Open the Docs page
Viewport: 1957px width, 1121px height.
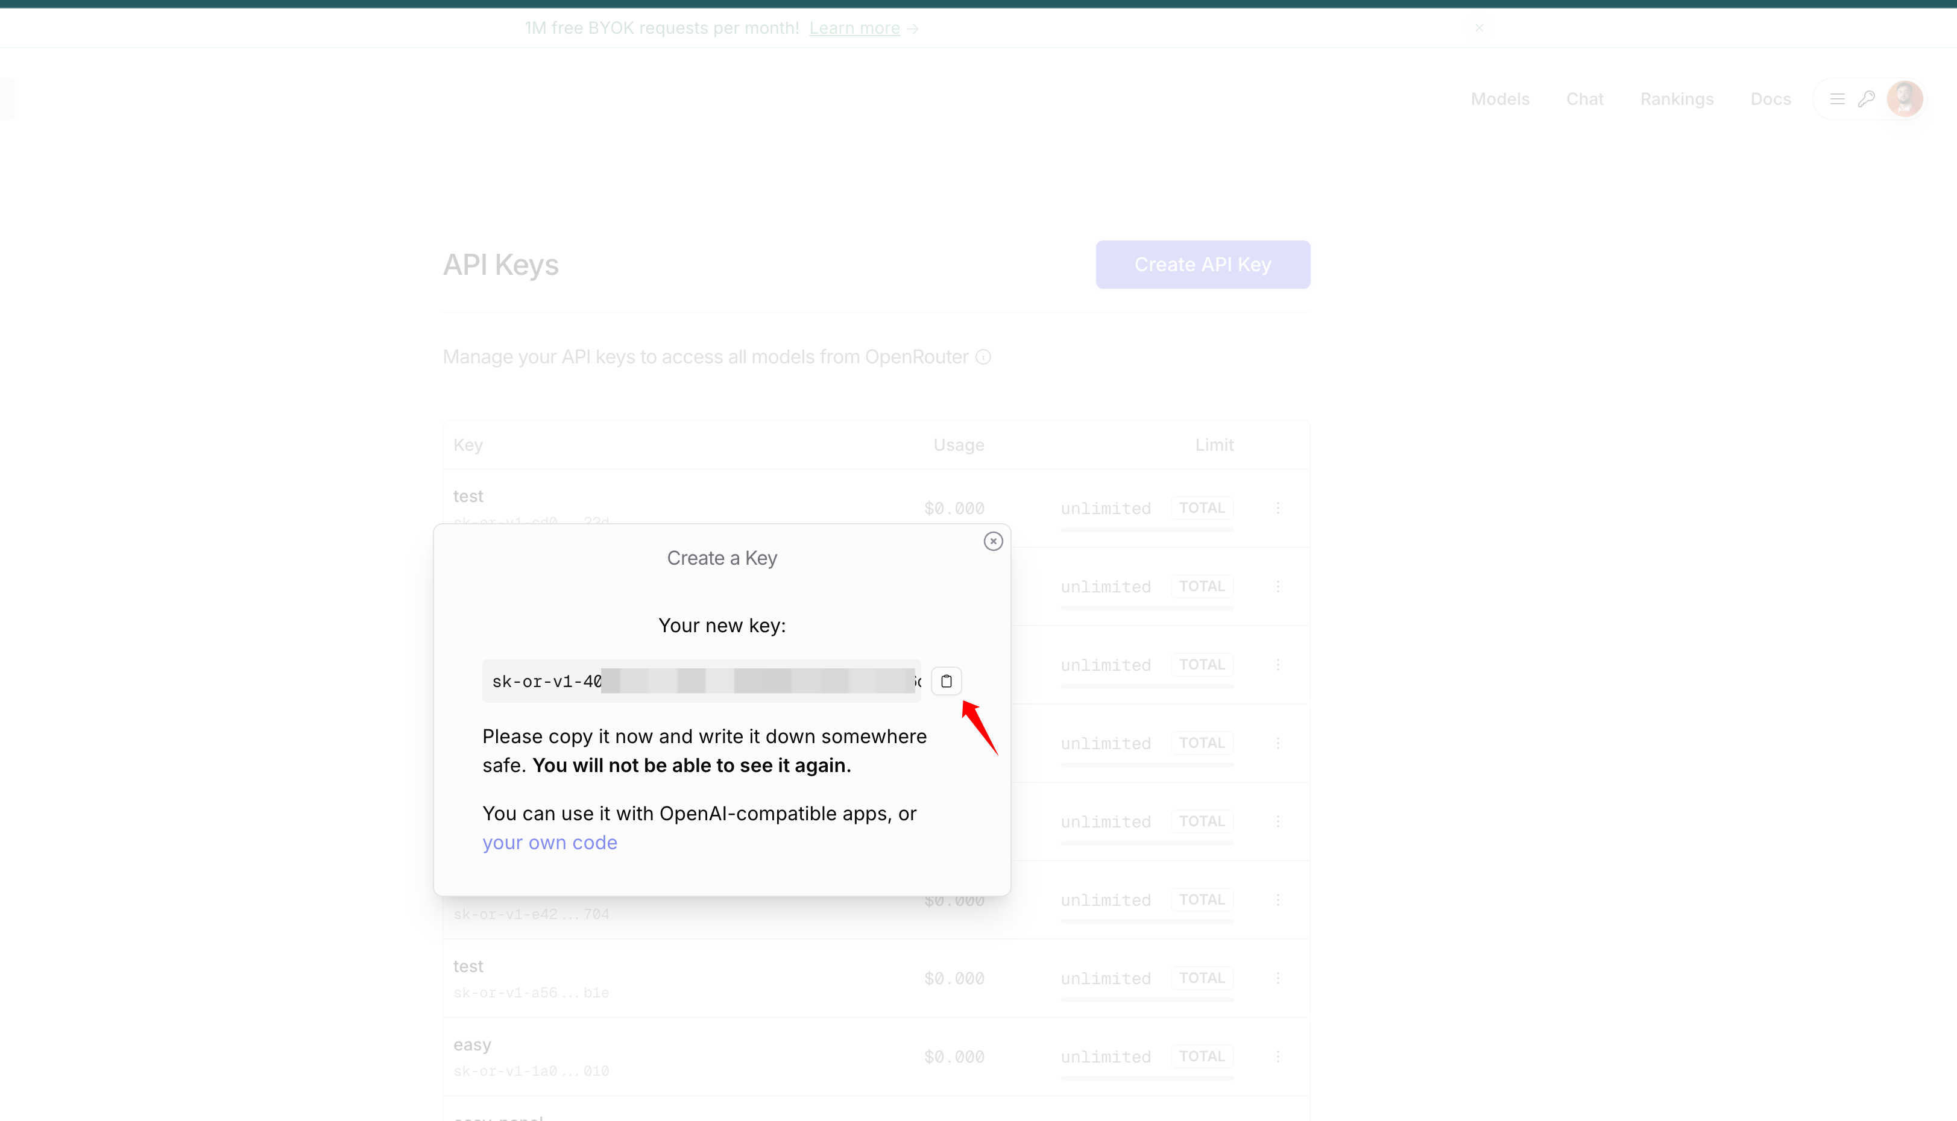tap(1770, 99)
